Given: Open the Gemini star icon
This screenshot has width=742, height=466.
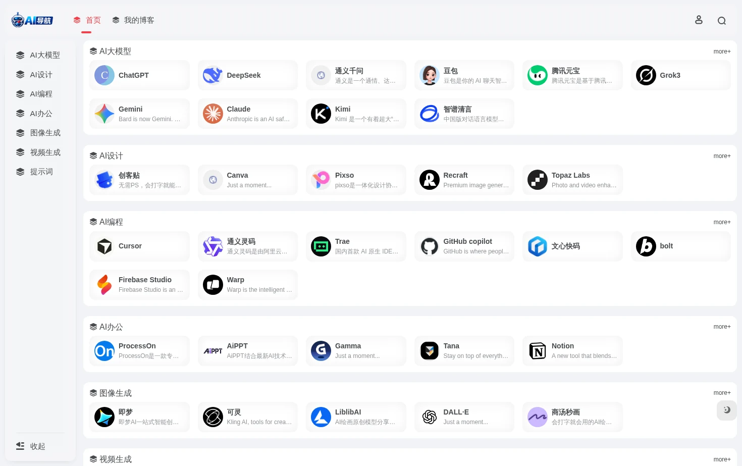Looking at the screenshot, I should [x=104, y=114].
